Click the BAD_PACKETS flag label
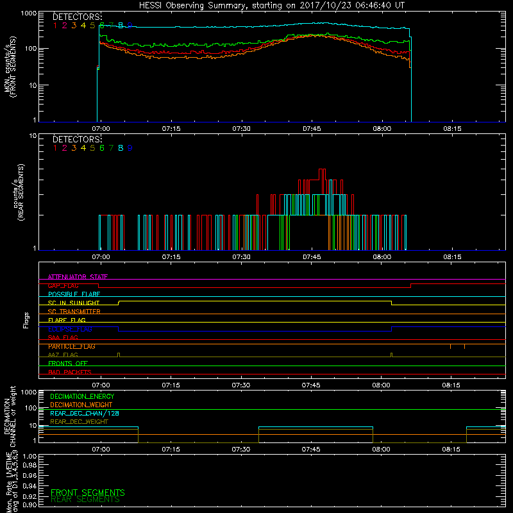This screenshot has width=513, height=513. tap(70, 373)
